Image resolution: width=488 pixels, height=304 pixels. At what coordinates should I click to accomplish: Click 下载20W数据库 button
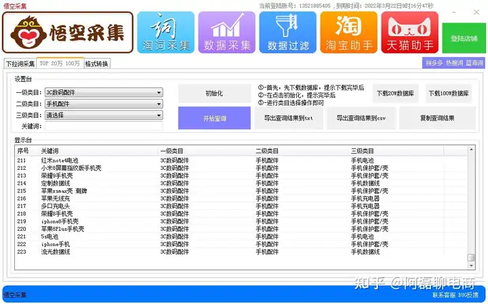tap(395, 93)
